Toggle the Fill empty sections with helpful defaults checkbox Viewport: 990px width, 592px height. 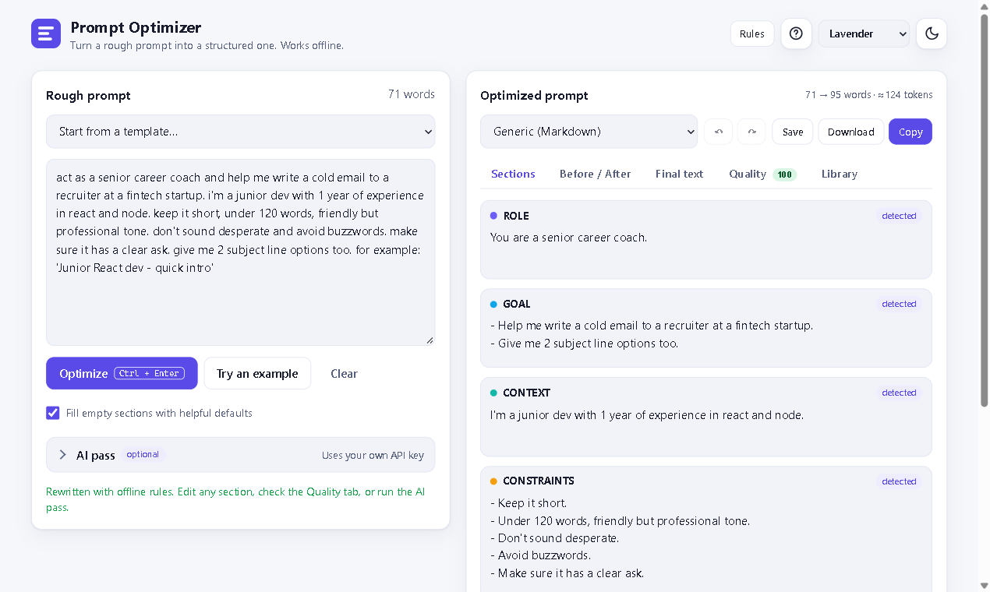(53, 413)
